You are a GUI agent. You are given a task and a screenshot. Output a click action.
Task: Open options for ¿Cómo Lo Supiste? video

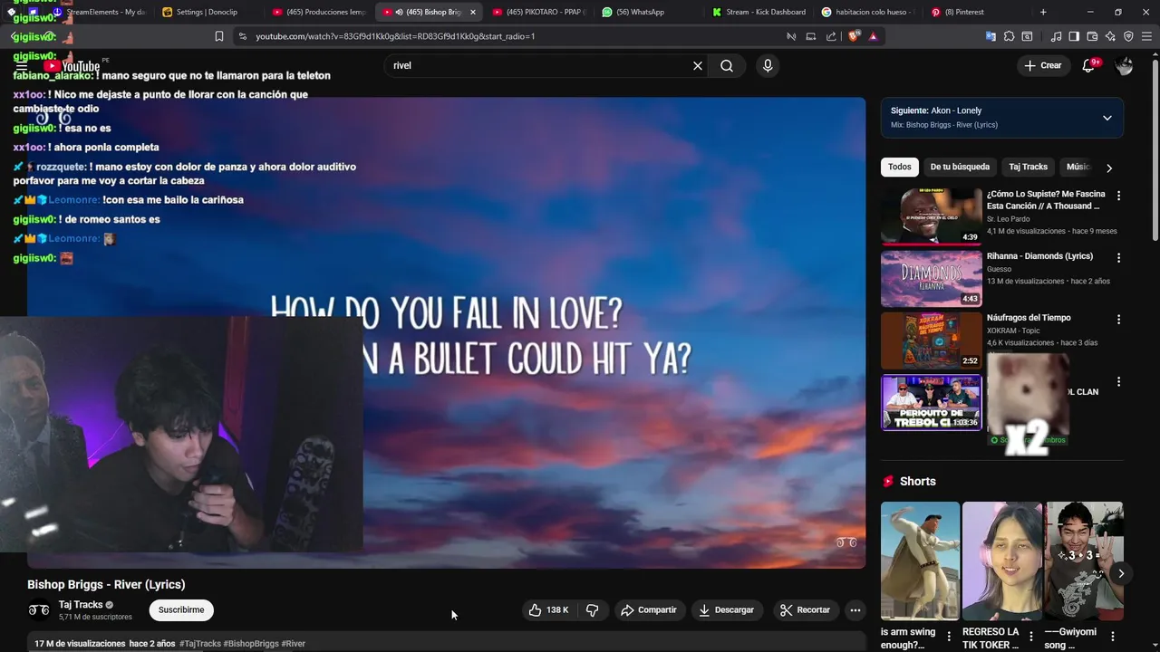[x=1118, y=196]
